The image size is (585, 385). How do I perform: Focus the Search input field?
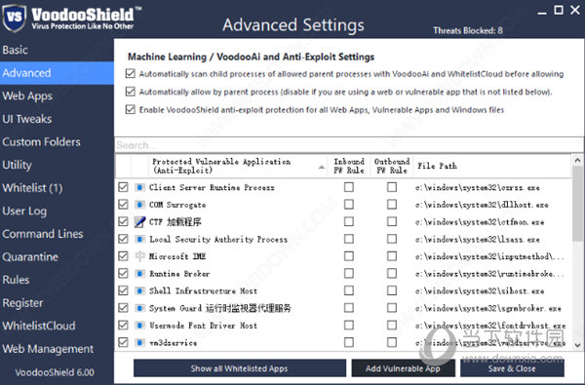349,145
